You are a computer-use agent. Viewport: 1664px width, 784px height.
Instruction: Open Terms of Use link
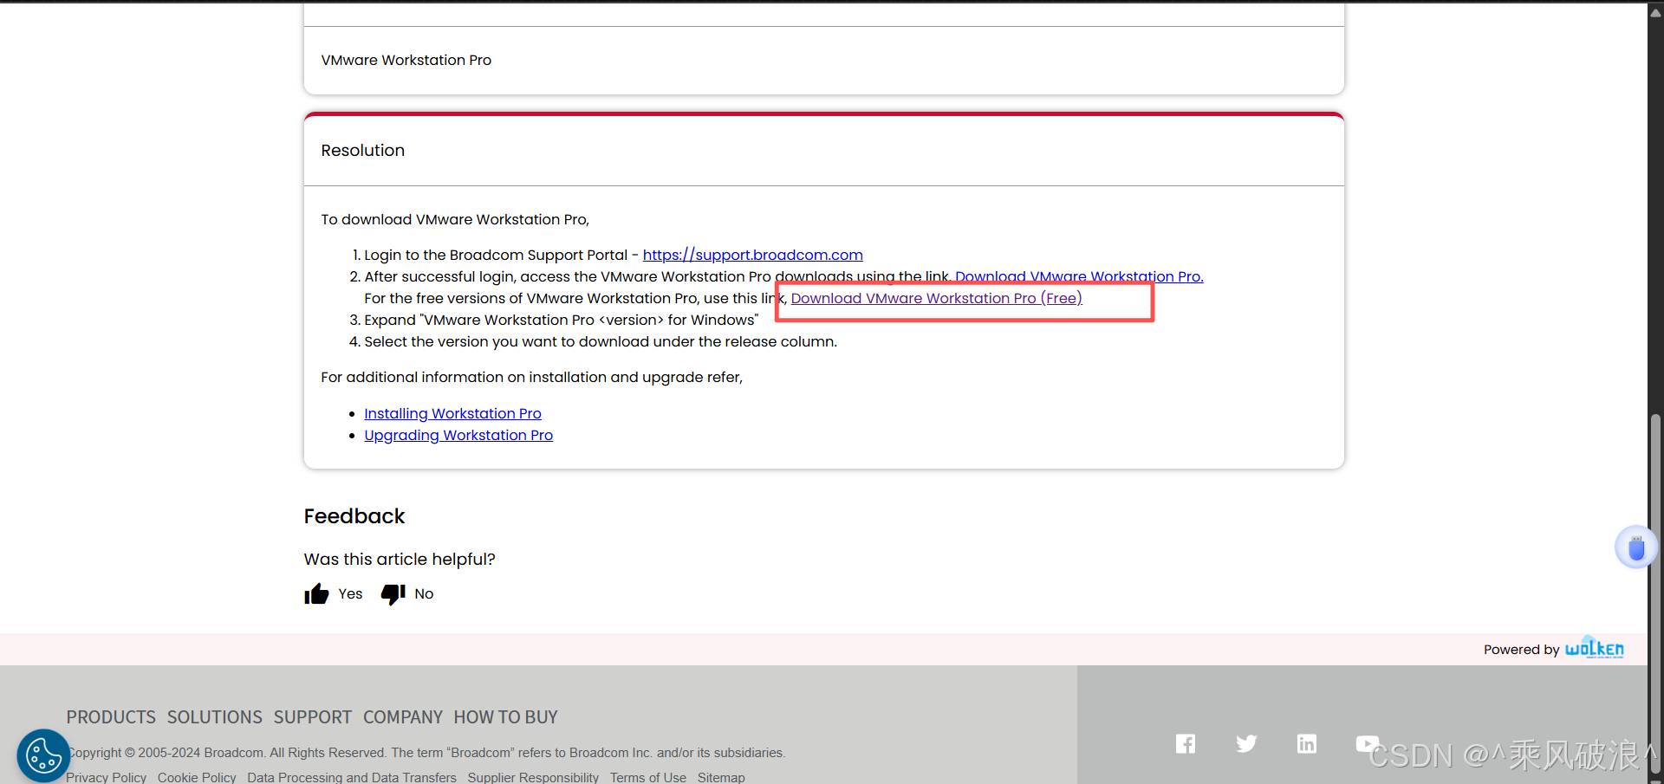(648, 777)
